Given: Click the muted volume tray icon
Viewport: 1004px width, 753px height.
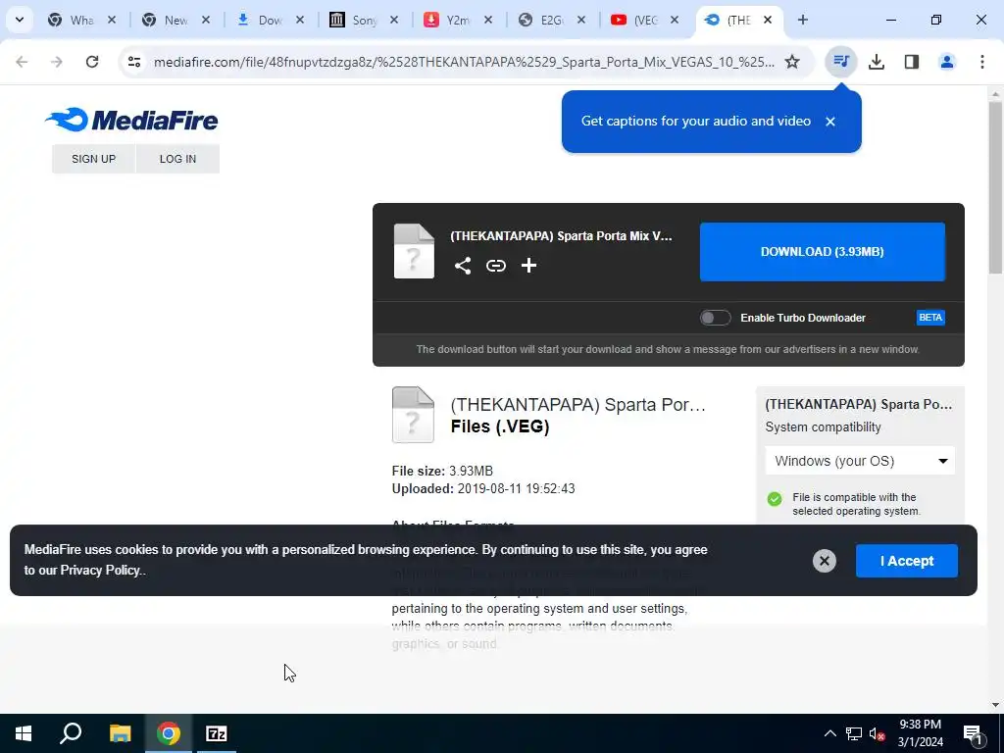Looking at the screenshot, I should [877, 733].
